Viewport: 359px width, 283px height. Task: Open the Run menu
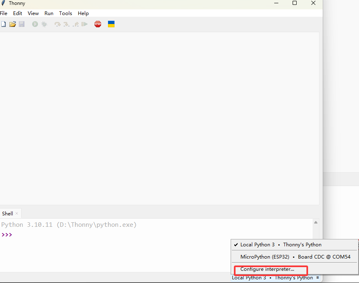click(x=49, y=13)
